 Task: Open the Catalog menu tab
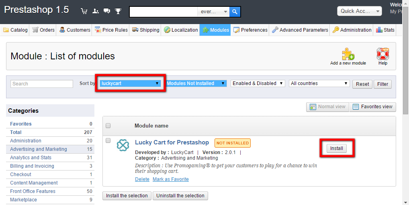coord(15,30)
